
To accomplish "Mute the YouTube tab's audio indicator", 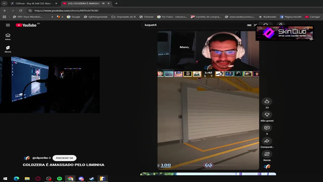I will 103,4.
